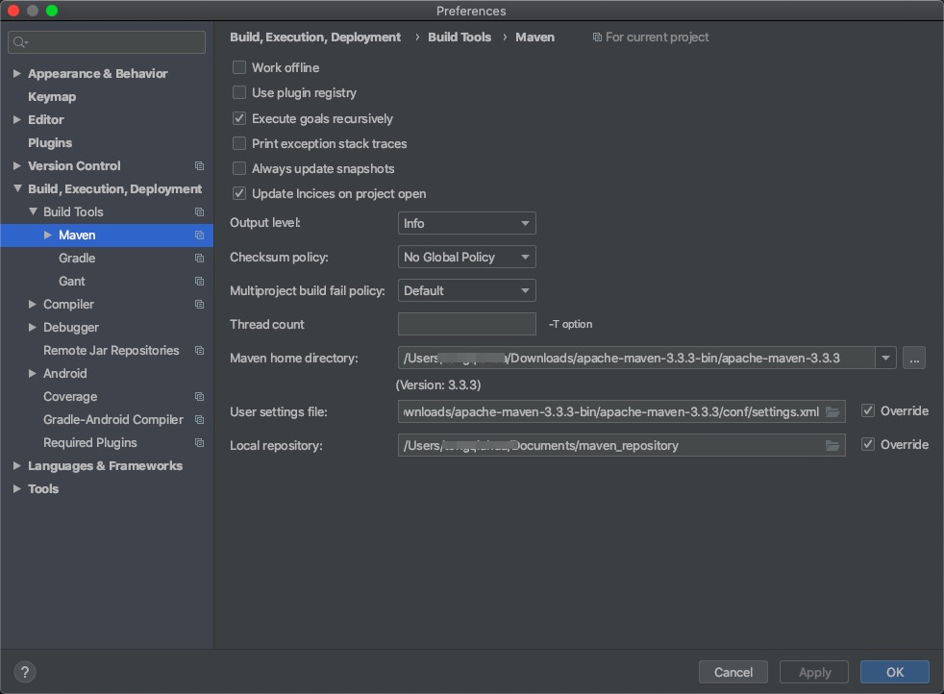Open the help icon at bottom left
This screenshot has width=944, height=694.
pyautogui.click(x=24, y=672)
